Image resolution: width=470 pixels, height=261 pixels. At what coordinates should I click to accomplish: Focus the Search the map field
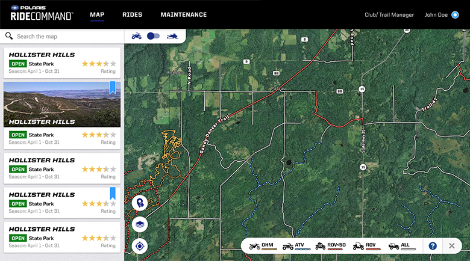(62, 37)
